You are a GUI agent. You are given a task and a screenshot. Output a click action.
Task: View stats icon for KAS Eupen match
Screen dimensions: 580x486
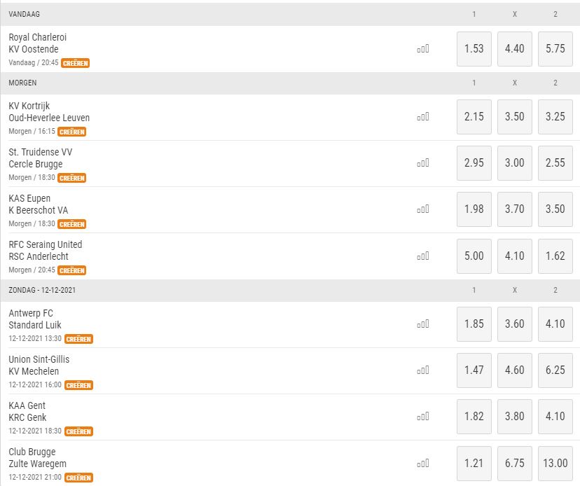coord(423,209)
